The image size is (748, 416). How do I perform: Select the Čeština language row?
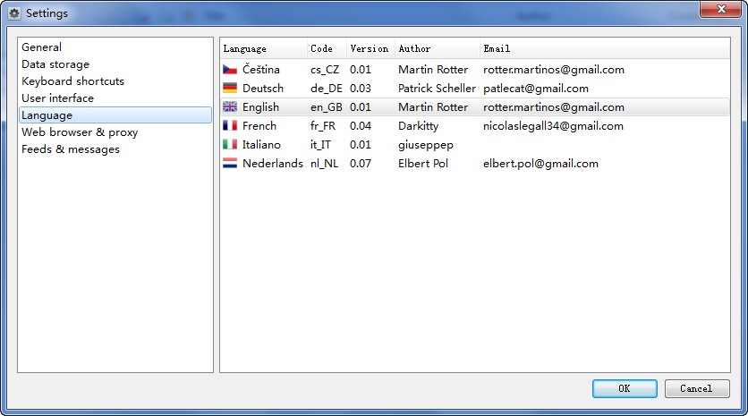pyautogui.click(x=475, y=70)
